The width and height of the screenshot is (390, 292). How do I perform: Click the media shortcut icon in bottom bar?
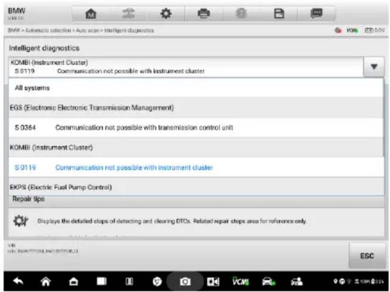(x=213, y=281)
